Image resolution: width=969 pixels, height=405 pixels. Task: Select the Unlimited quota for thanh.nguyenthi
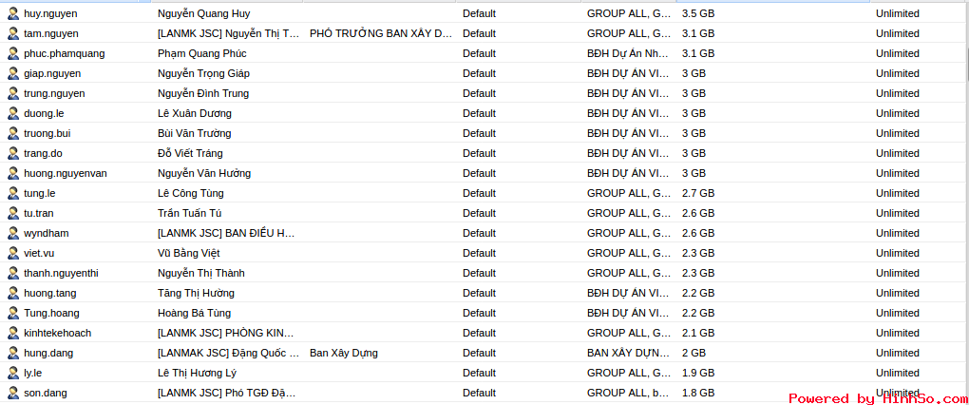(x=898, y=273)
